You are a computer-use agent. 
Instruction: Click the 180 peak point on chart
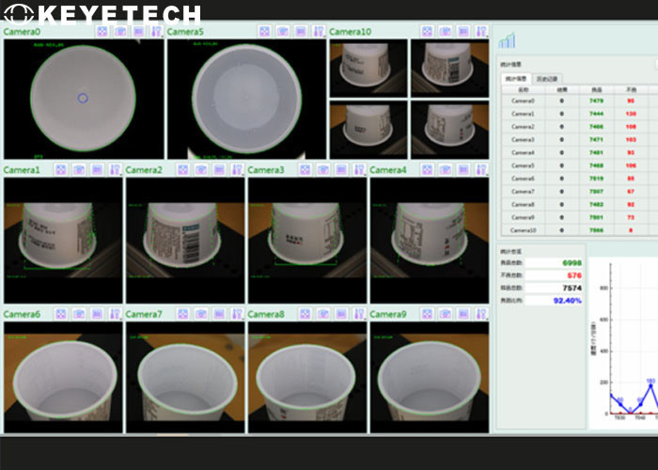[x=650, y=385]
